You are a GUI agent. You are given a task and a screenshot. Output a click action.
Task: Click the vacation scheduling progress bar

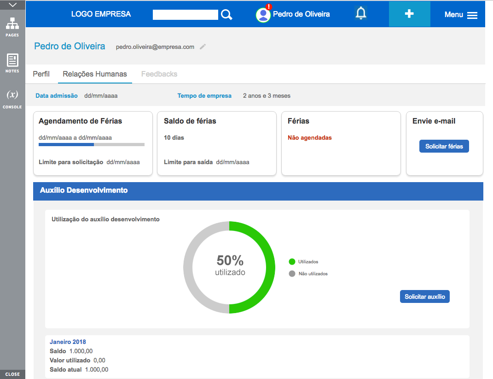pos(91,144)
